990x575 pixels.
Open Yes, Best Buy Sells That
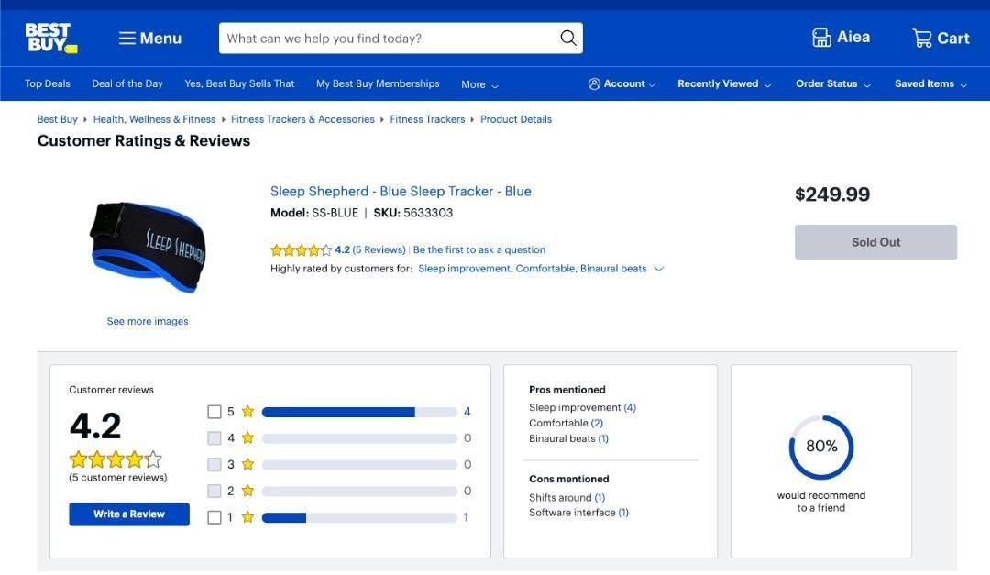[x=239, y=83]
